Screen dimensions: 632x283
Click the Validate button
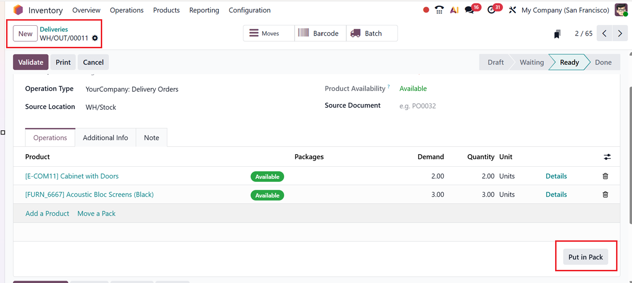30,62
